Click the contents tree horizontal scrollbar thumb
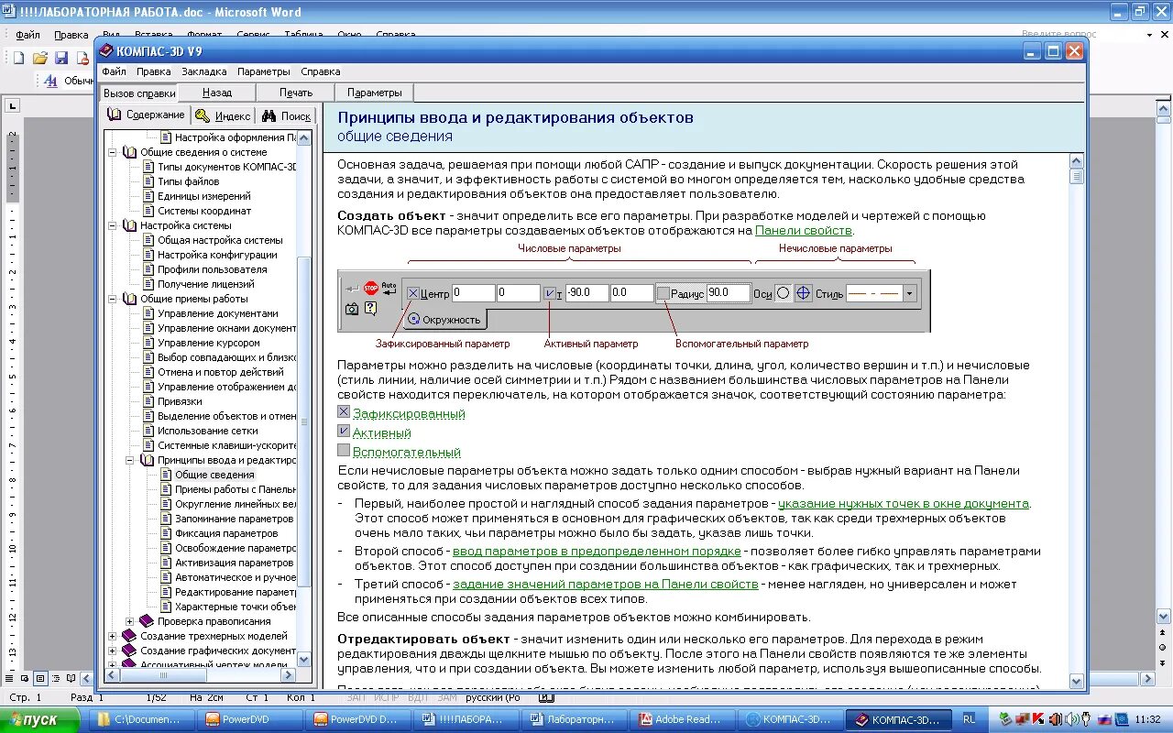Viewport: 1173px width, 733px height. [164, 675]
